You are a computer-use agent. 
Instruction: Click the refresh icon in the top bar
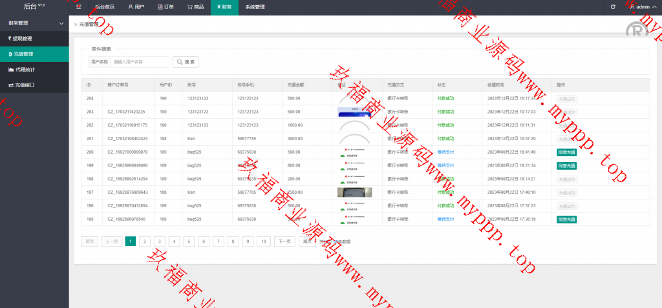[x=613, y=7]
